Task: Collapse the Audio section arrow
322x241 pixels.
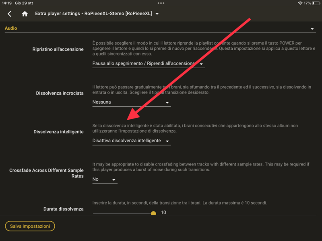Action: pyautogui.click(x=312, y=29)
